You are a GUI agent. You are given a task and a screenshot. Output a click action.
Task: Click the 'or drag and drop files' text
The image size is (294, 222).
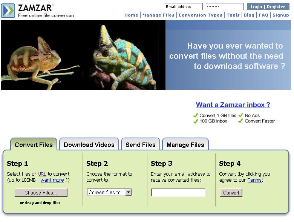pyautogui.click(x=40, y=202)
